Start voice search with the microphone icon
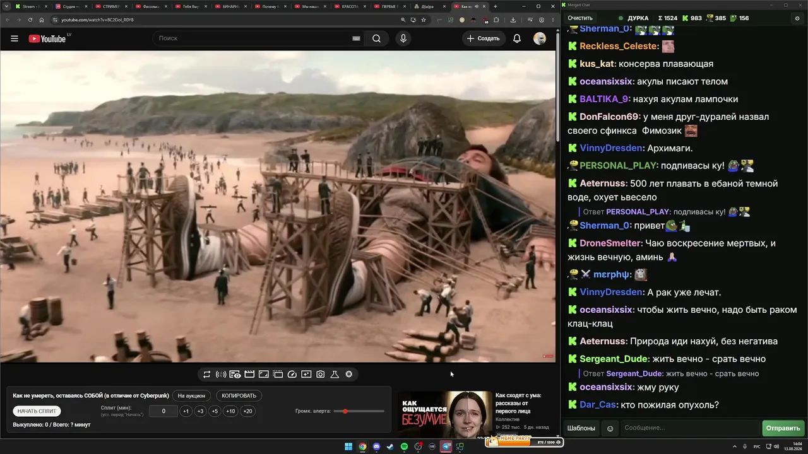Screen dimensions: 808x454 403,38
